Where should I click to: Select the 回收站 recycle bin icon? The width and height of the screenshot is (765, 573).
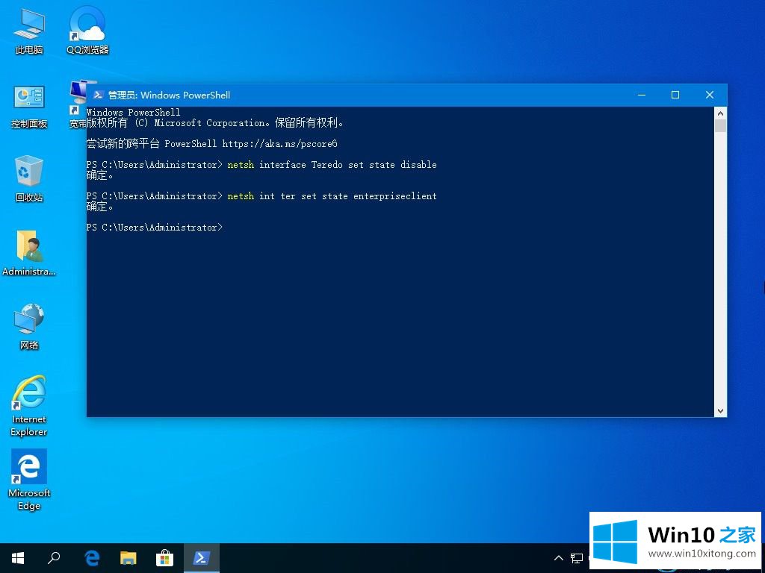(29, 179)
